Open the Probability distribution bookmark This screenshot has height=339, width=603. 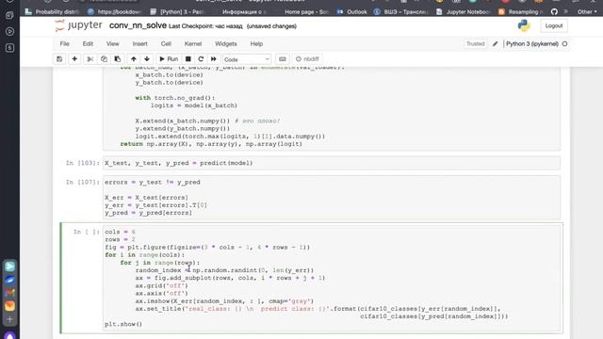[x=53, y=12]
